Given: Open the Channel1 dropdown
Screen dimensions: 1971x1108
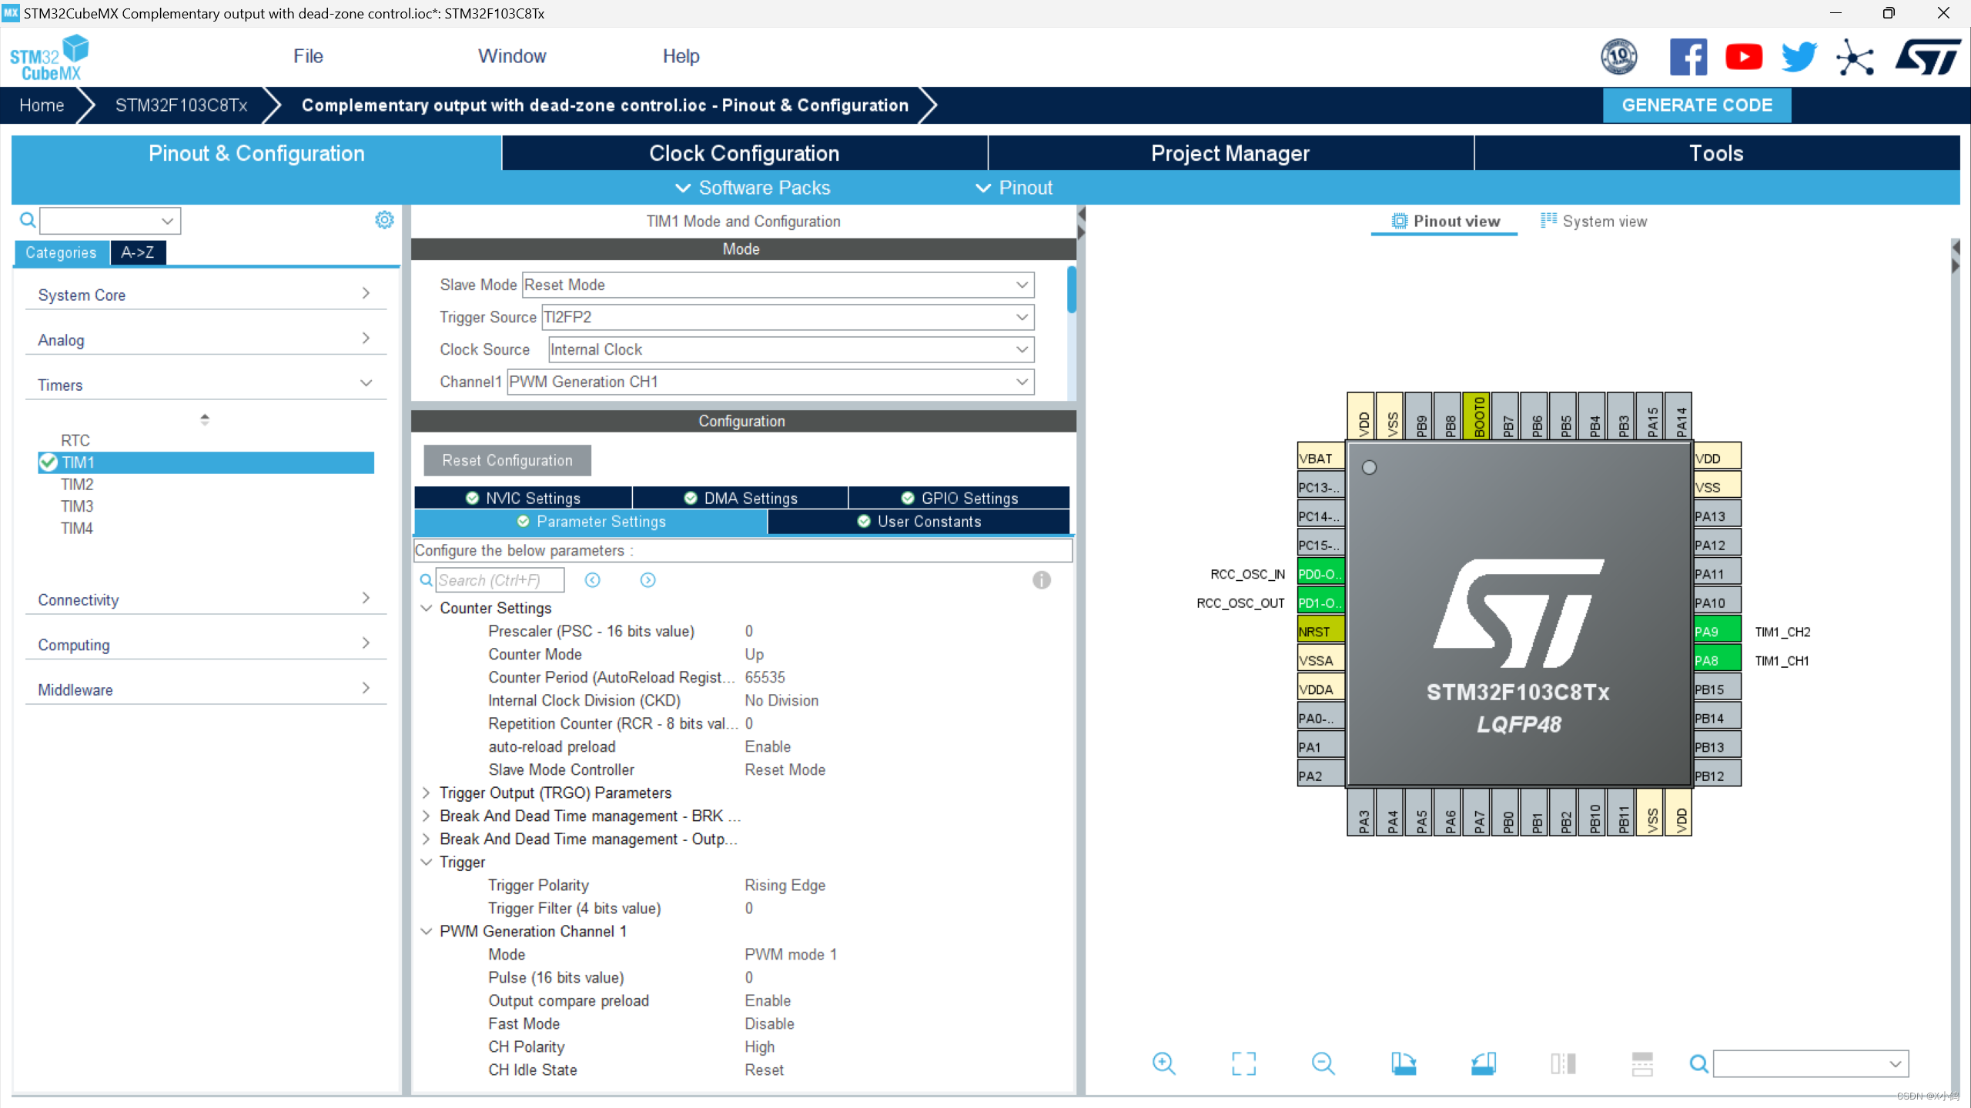Looking at the screenshot, I should (771, 382).
